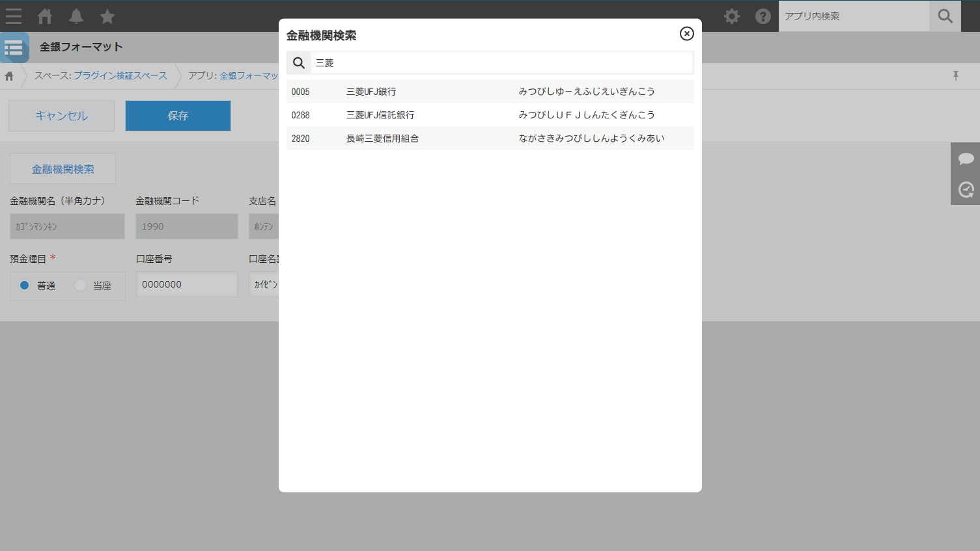Click bank code 0005
Viewport: 980px width, 551px height.
(301, 92)
